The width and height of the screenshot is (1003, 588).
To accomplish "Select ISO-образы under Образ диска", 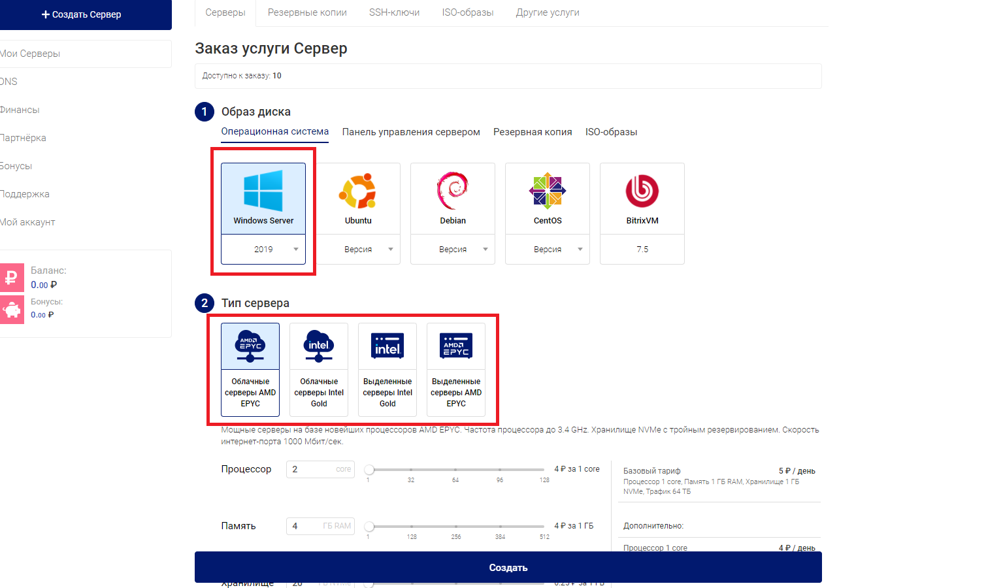I will 612,132.
